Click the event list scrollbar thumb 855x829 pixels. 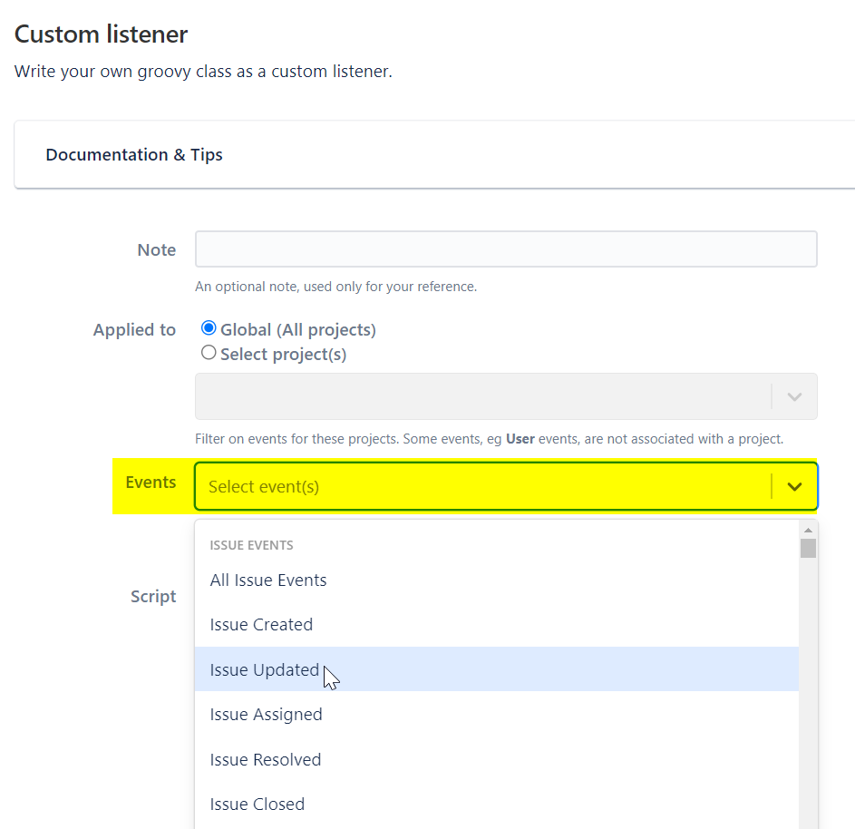tap(808, 548)
